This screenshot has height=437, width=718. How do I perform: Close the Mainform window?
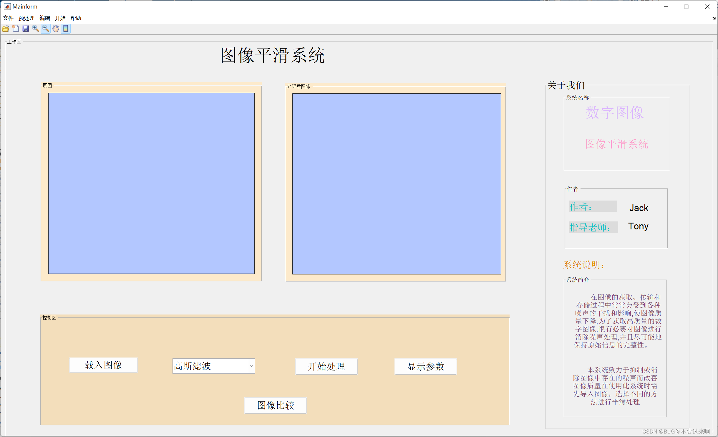(x=707, y=6)
